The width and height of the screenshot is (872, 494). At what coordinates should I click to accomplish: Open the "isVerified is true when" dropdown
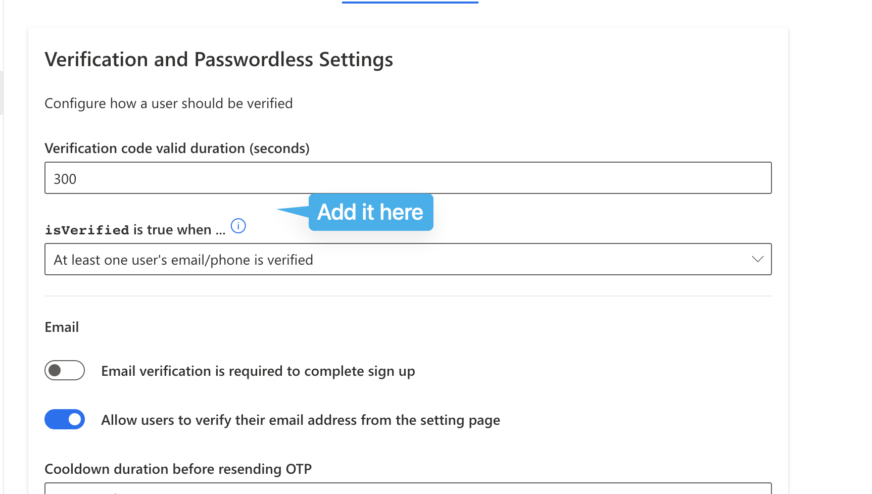pyautogui.click(x=408, y=259)
